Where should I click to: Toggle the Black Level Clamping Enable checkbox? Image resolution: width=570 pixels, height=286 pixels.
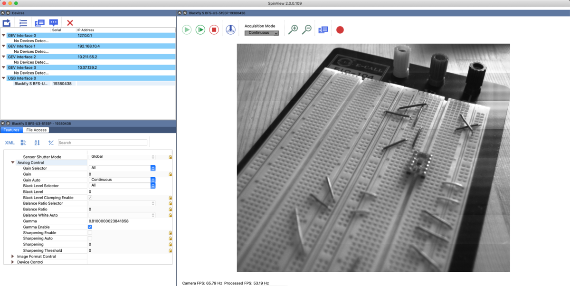[x=90, y=198]
